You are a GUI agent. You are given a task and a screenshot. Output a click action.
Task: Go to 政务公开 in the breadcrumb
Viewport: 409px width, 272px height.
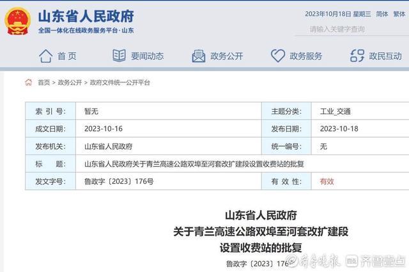click(70, 82)
